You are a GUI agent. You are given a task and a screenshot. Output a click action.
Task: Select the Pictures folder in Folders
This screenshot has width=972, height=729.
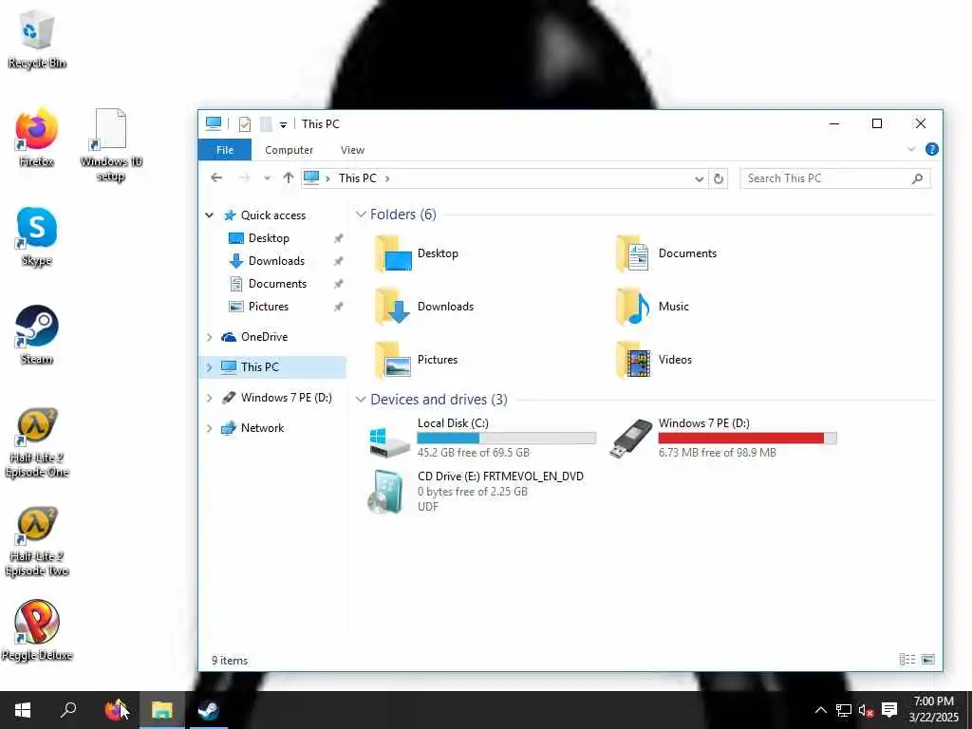coord(416,360)
